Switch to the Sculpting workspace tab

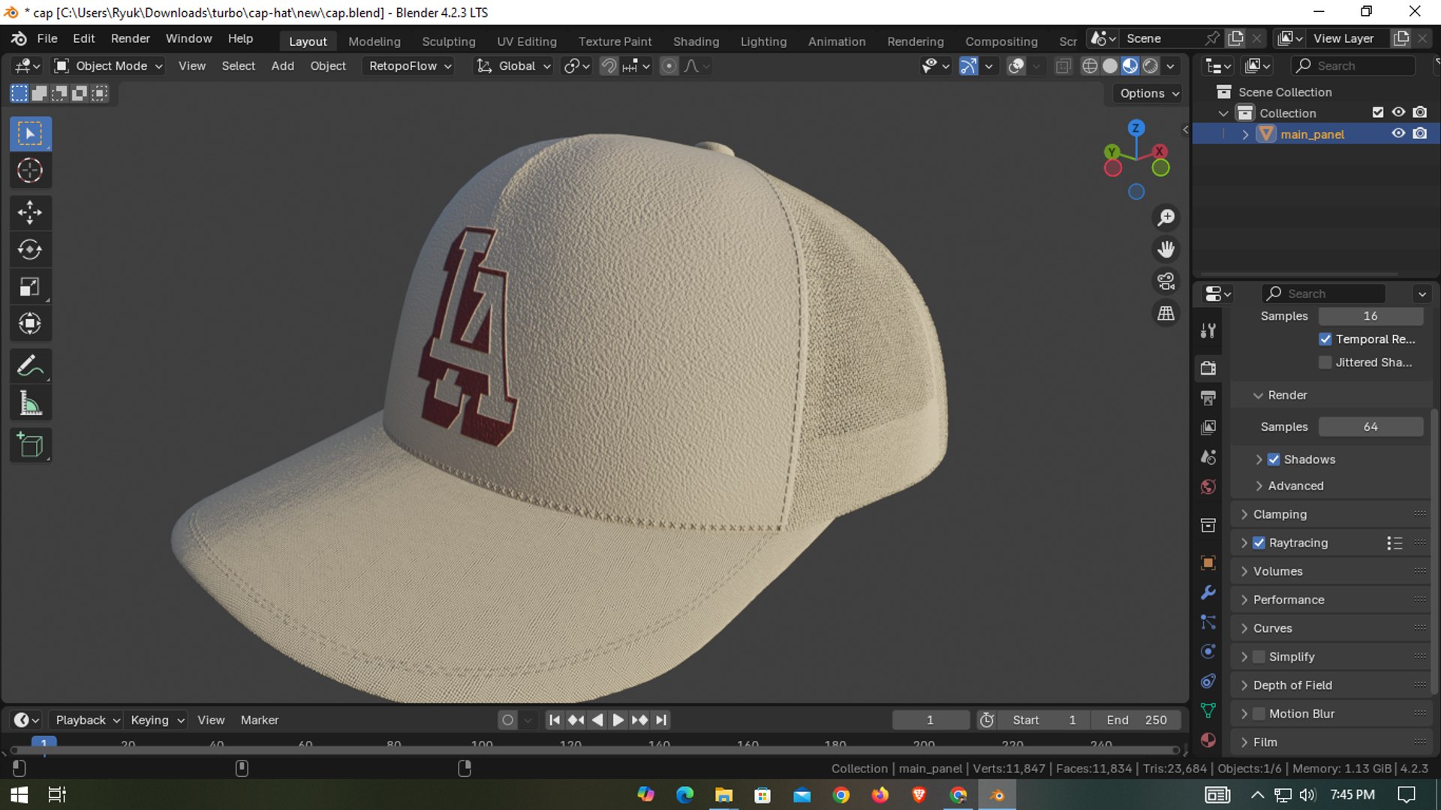pos(448,41)
